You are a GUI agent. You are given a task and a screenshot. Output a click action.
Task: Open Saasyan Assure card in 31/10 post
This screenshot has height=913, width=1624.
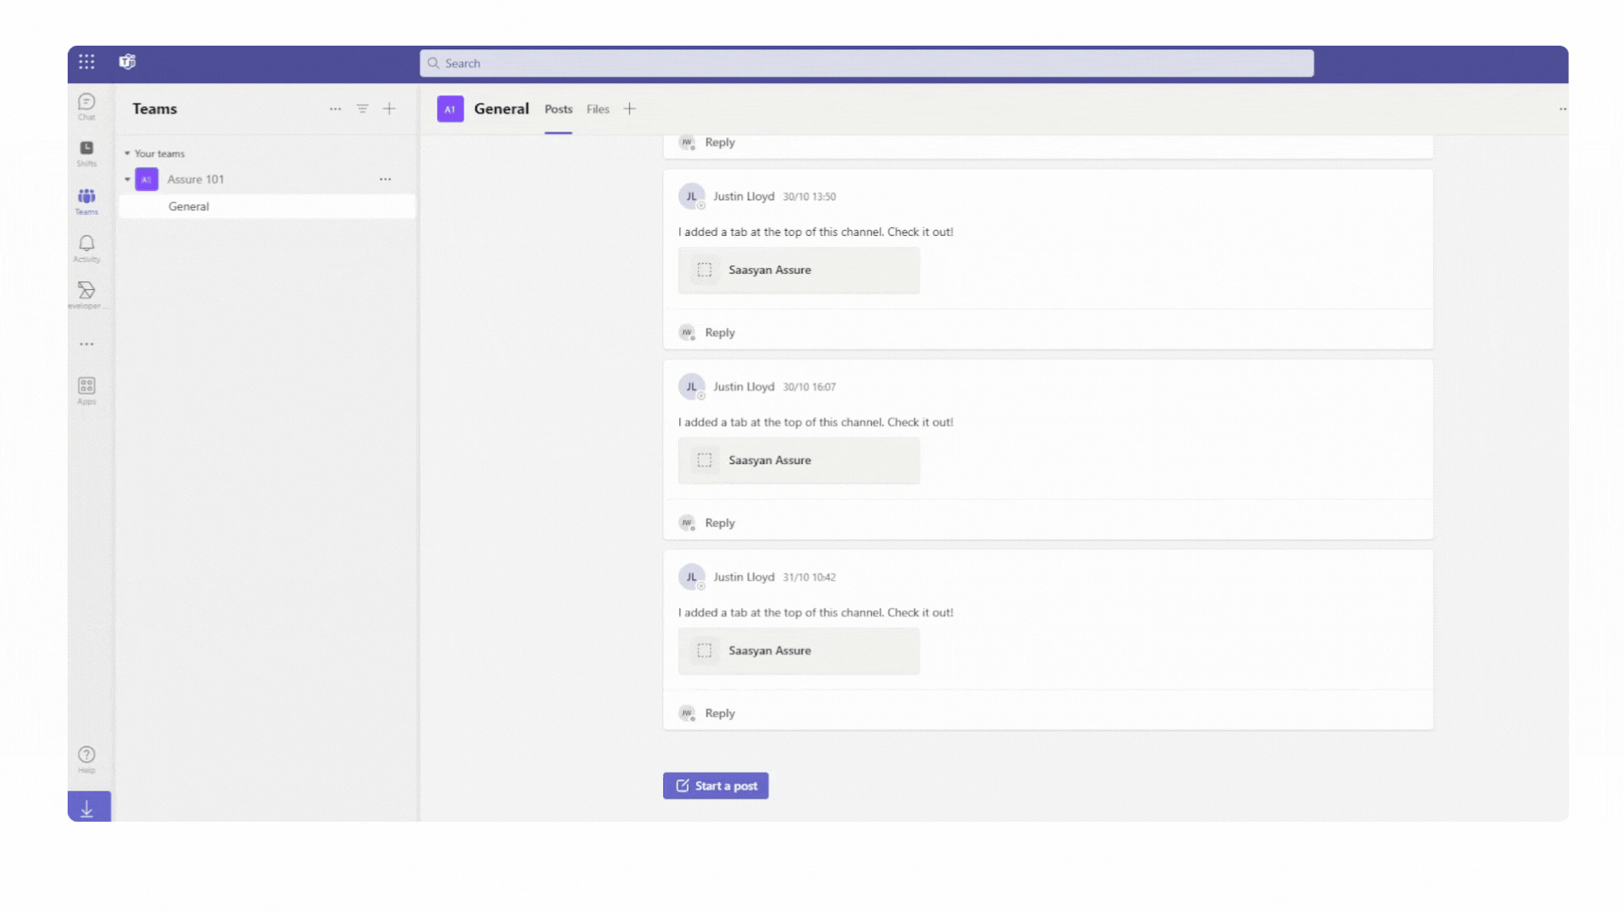[798, 651]
